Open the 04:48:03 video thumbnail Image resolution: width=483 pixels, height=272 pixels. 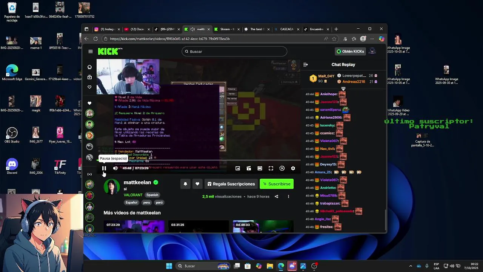coord(263,226)
